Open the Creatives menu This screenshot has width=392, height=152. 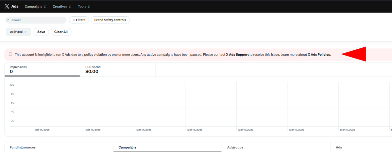(x=62, y=7)
